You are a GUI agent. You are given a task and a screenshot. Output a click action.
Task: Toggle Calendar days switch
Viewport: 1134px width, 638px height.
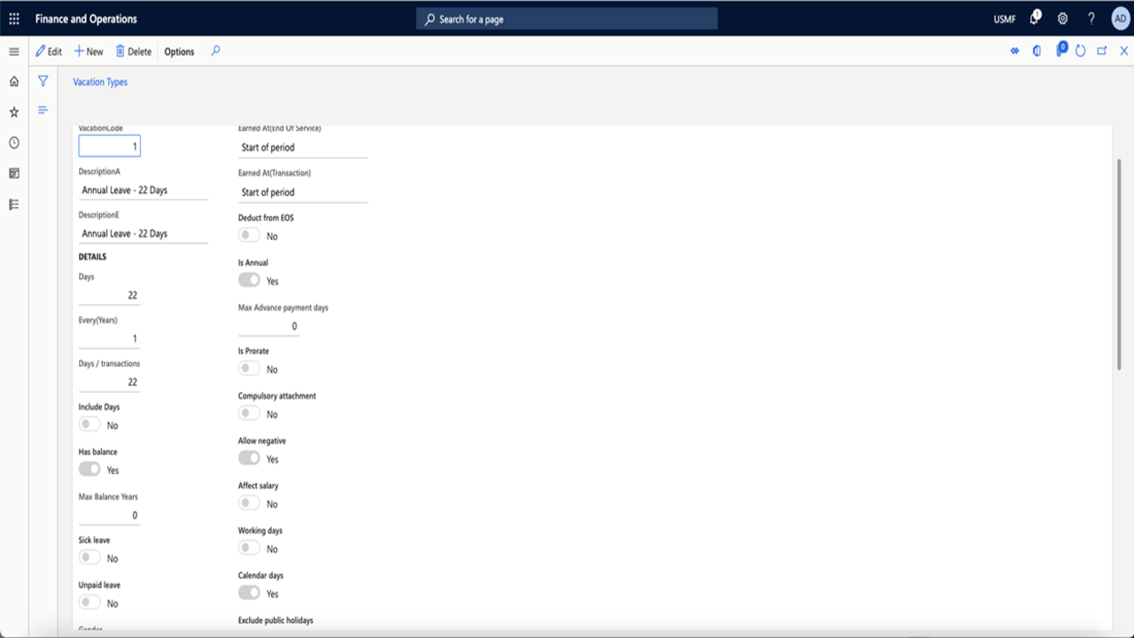pyautogui.click(x=249, y=593)
